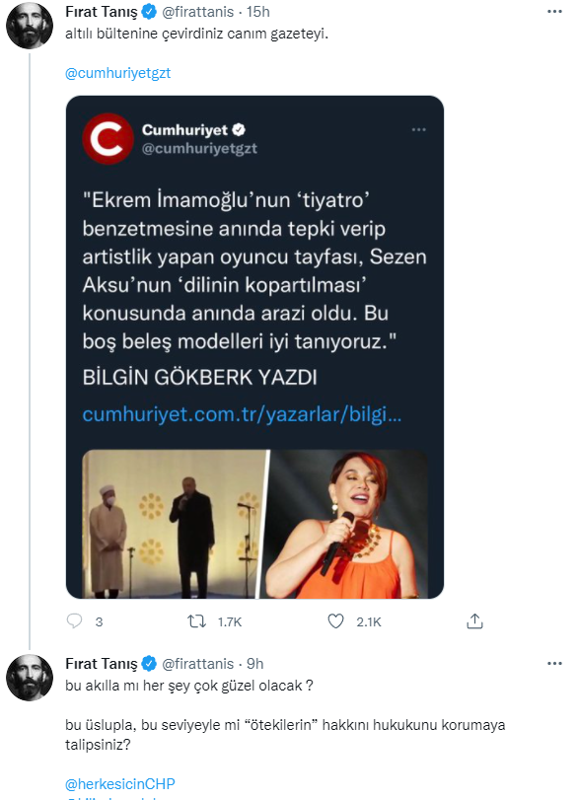
Task: Click the ellipsis inside the embedded Cumhuriyet tweet
Action: (x=418, y=128)
